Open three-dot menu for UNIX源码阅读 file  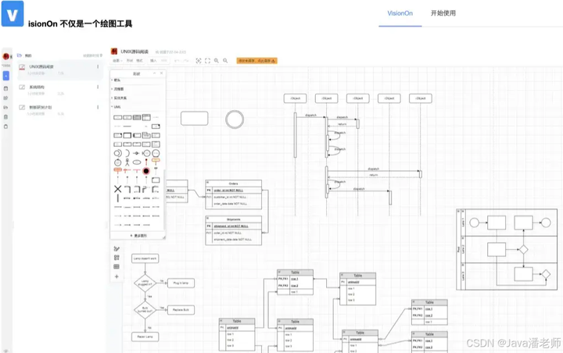click(x=98, y=66)
